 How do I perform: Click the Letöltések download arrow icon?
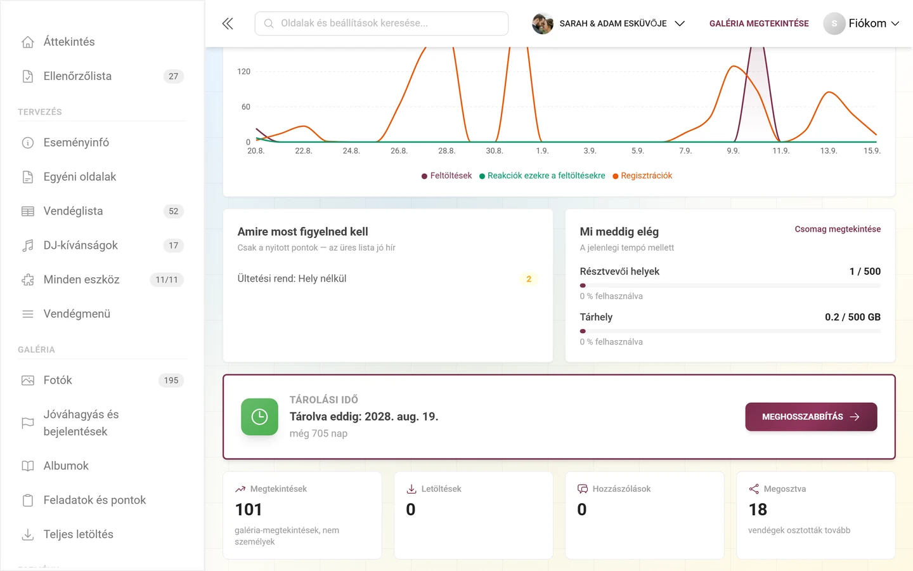[411, 489]
